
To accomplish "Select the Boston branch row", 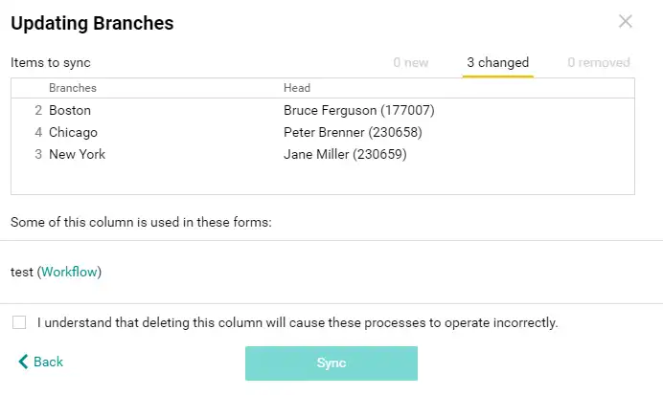I will (x=323, y=110).
